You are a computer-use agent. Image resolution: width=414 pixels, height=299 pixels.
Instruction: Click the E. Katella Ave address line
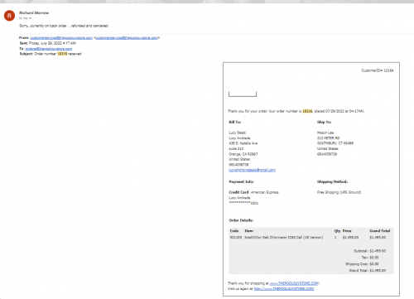243,143
